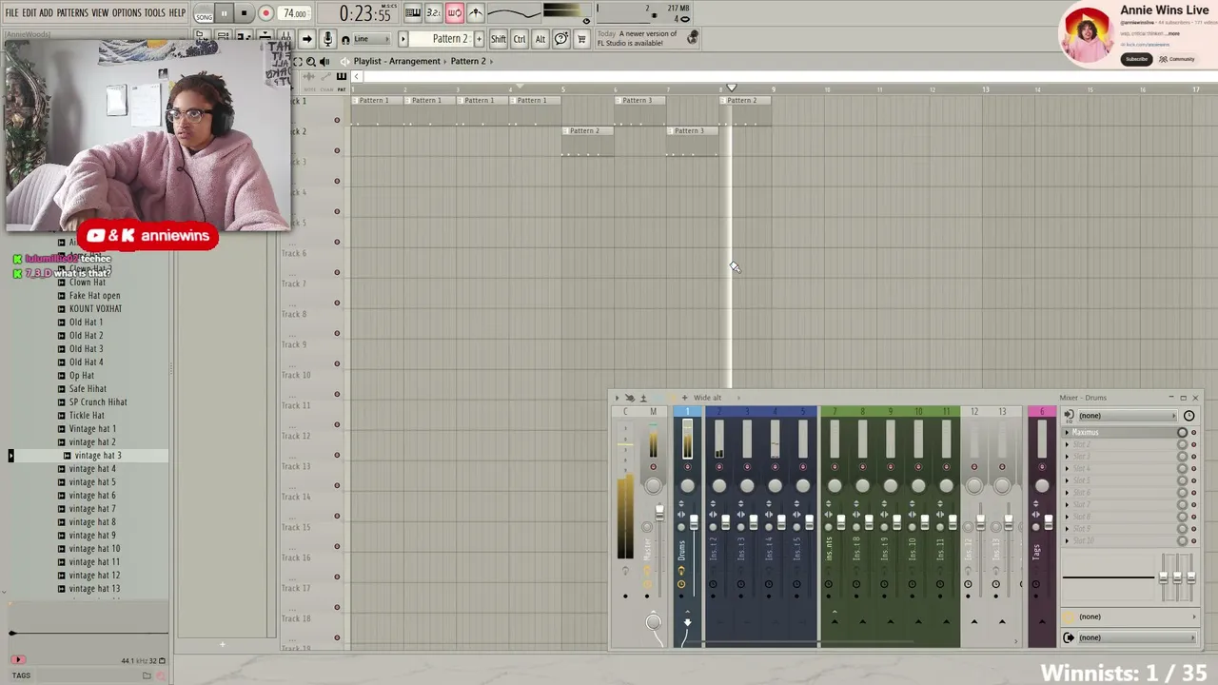Open the TOOLS menu
This screenshot has height=685, width=1218.
(154, 13)
